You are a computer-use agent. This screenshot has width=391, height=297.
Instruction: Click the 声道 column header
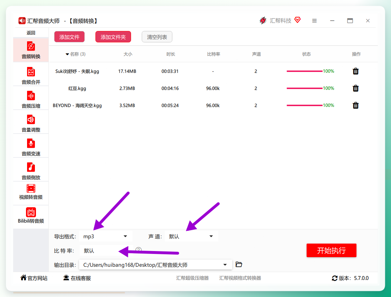coord(256,54)
